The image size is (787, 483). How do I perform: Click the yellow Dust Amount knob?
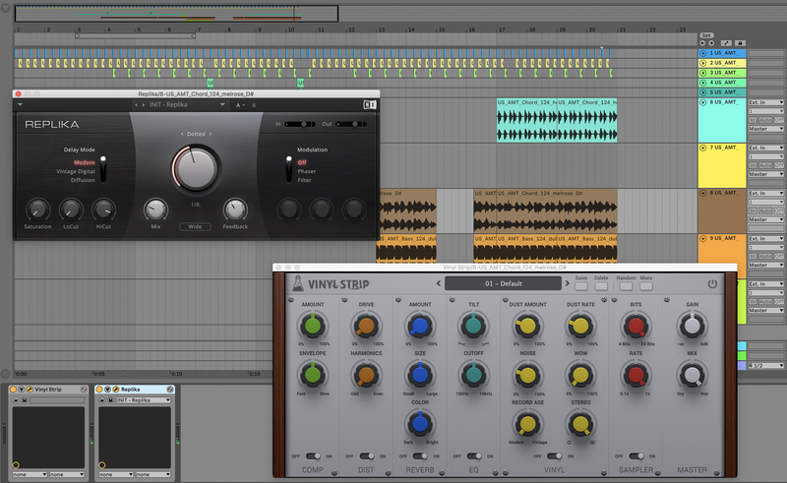click(527, 326)
